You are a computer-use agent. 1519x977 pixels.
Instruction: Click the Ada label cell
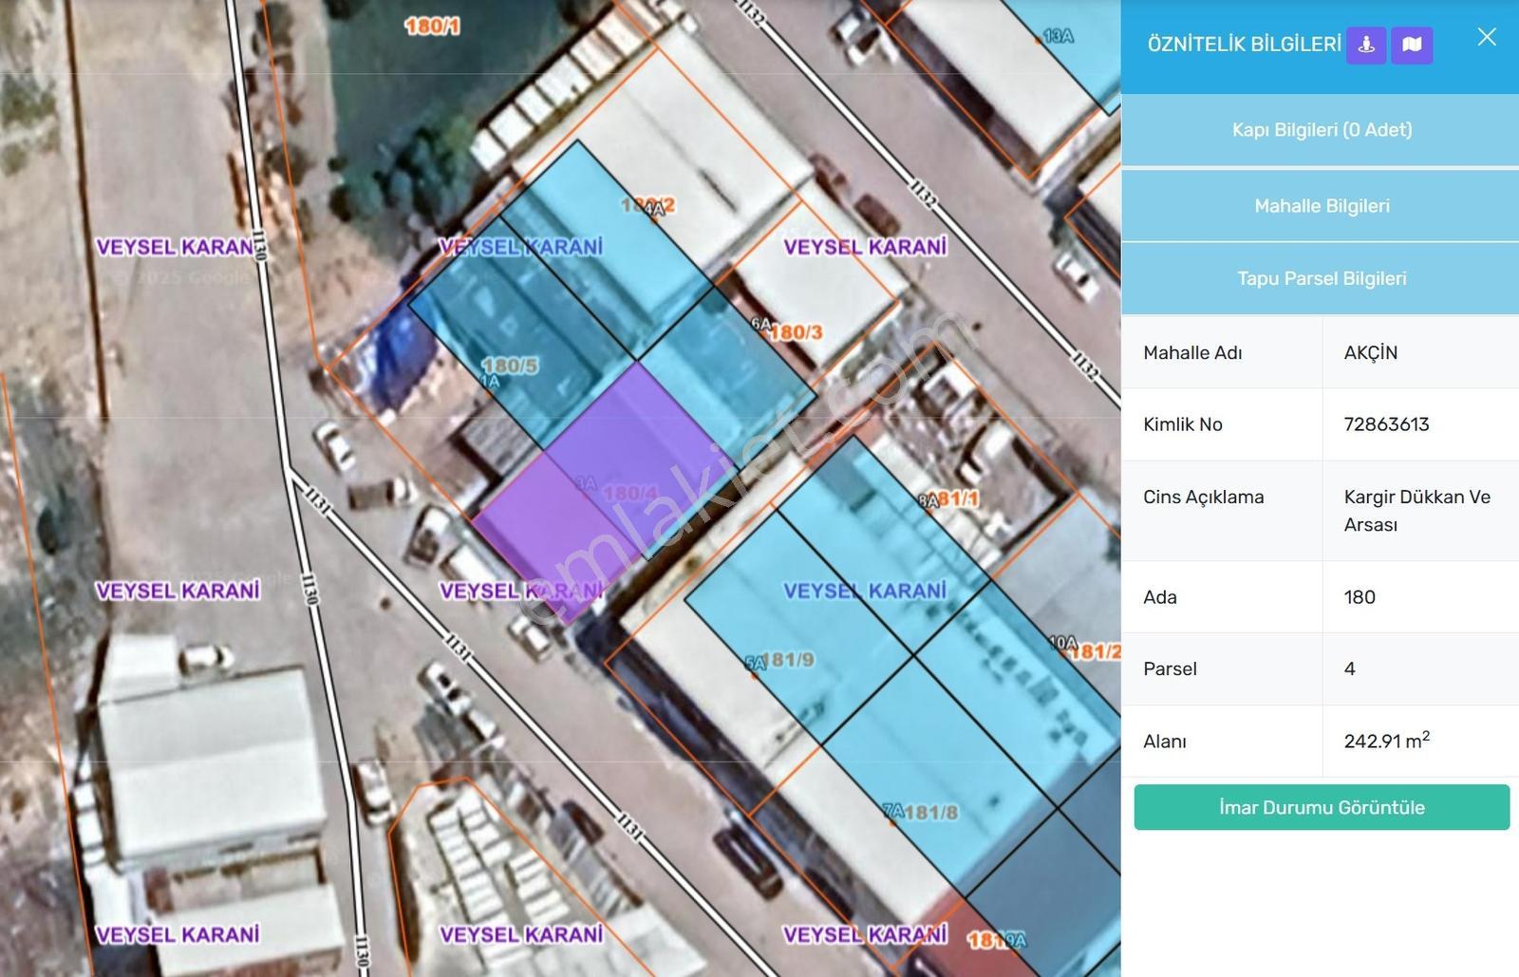[1222, 597]
